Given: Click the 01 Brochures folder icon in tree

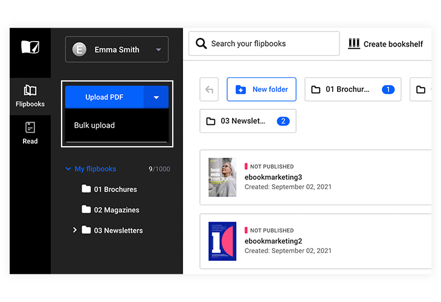Looking at the screenshot, I should click(x=86, y=188).
